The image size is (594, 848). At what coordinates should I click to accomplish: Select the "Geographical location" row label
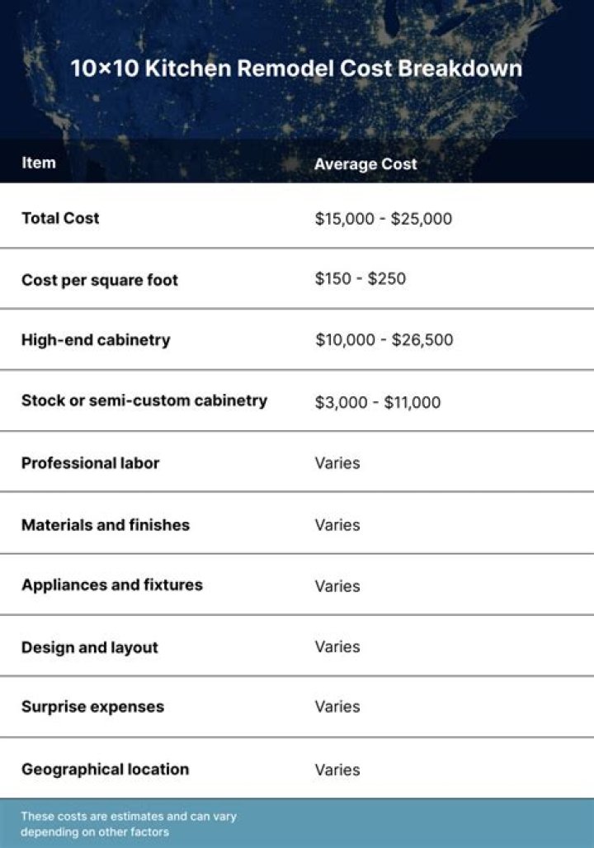coord(106,769)
